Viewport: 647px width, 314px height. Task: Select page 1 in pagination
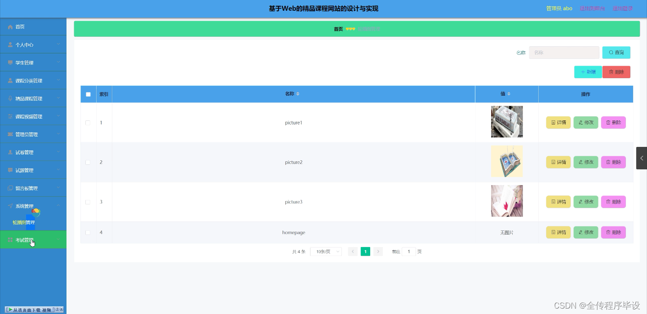[365, 252]
